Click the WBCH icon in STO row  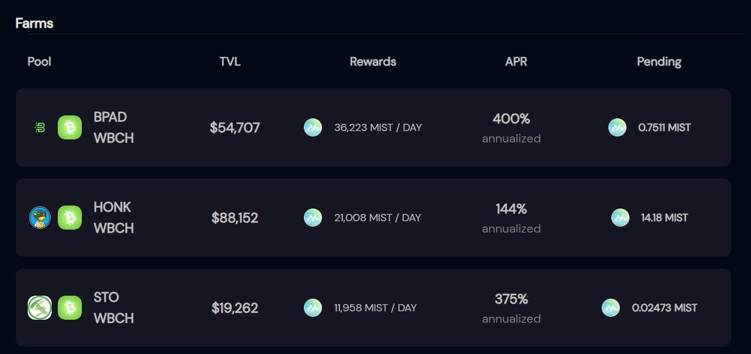(70, 308)
